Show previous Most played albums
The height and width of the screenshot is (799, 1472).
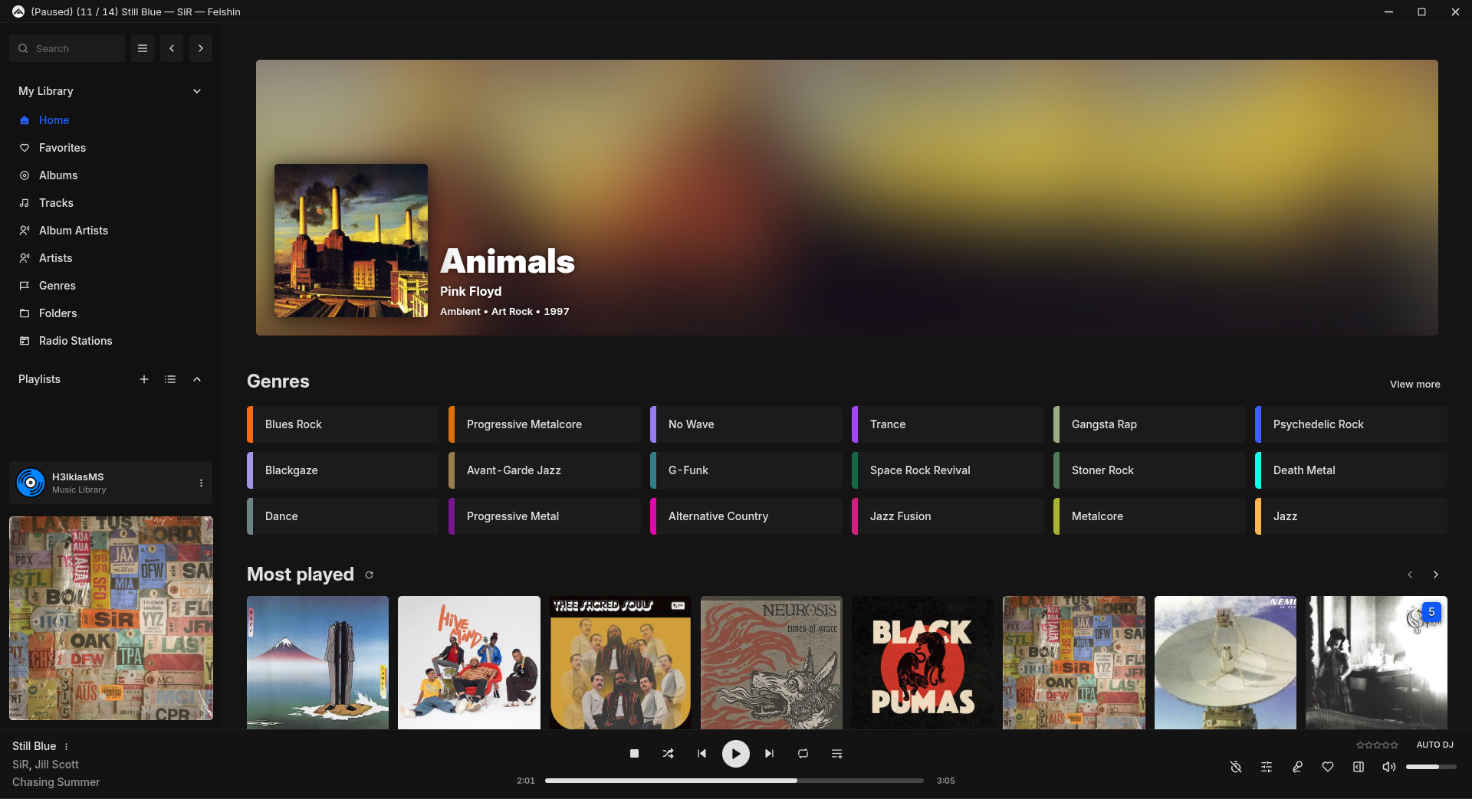(1410, 575)
